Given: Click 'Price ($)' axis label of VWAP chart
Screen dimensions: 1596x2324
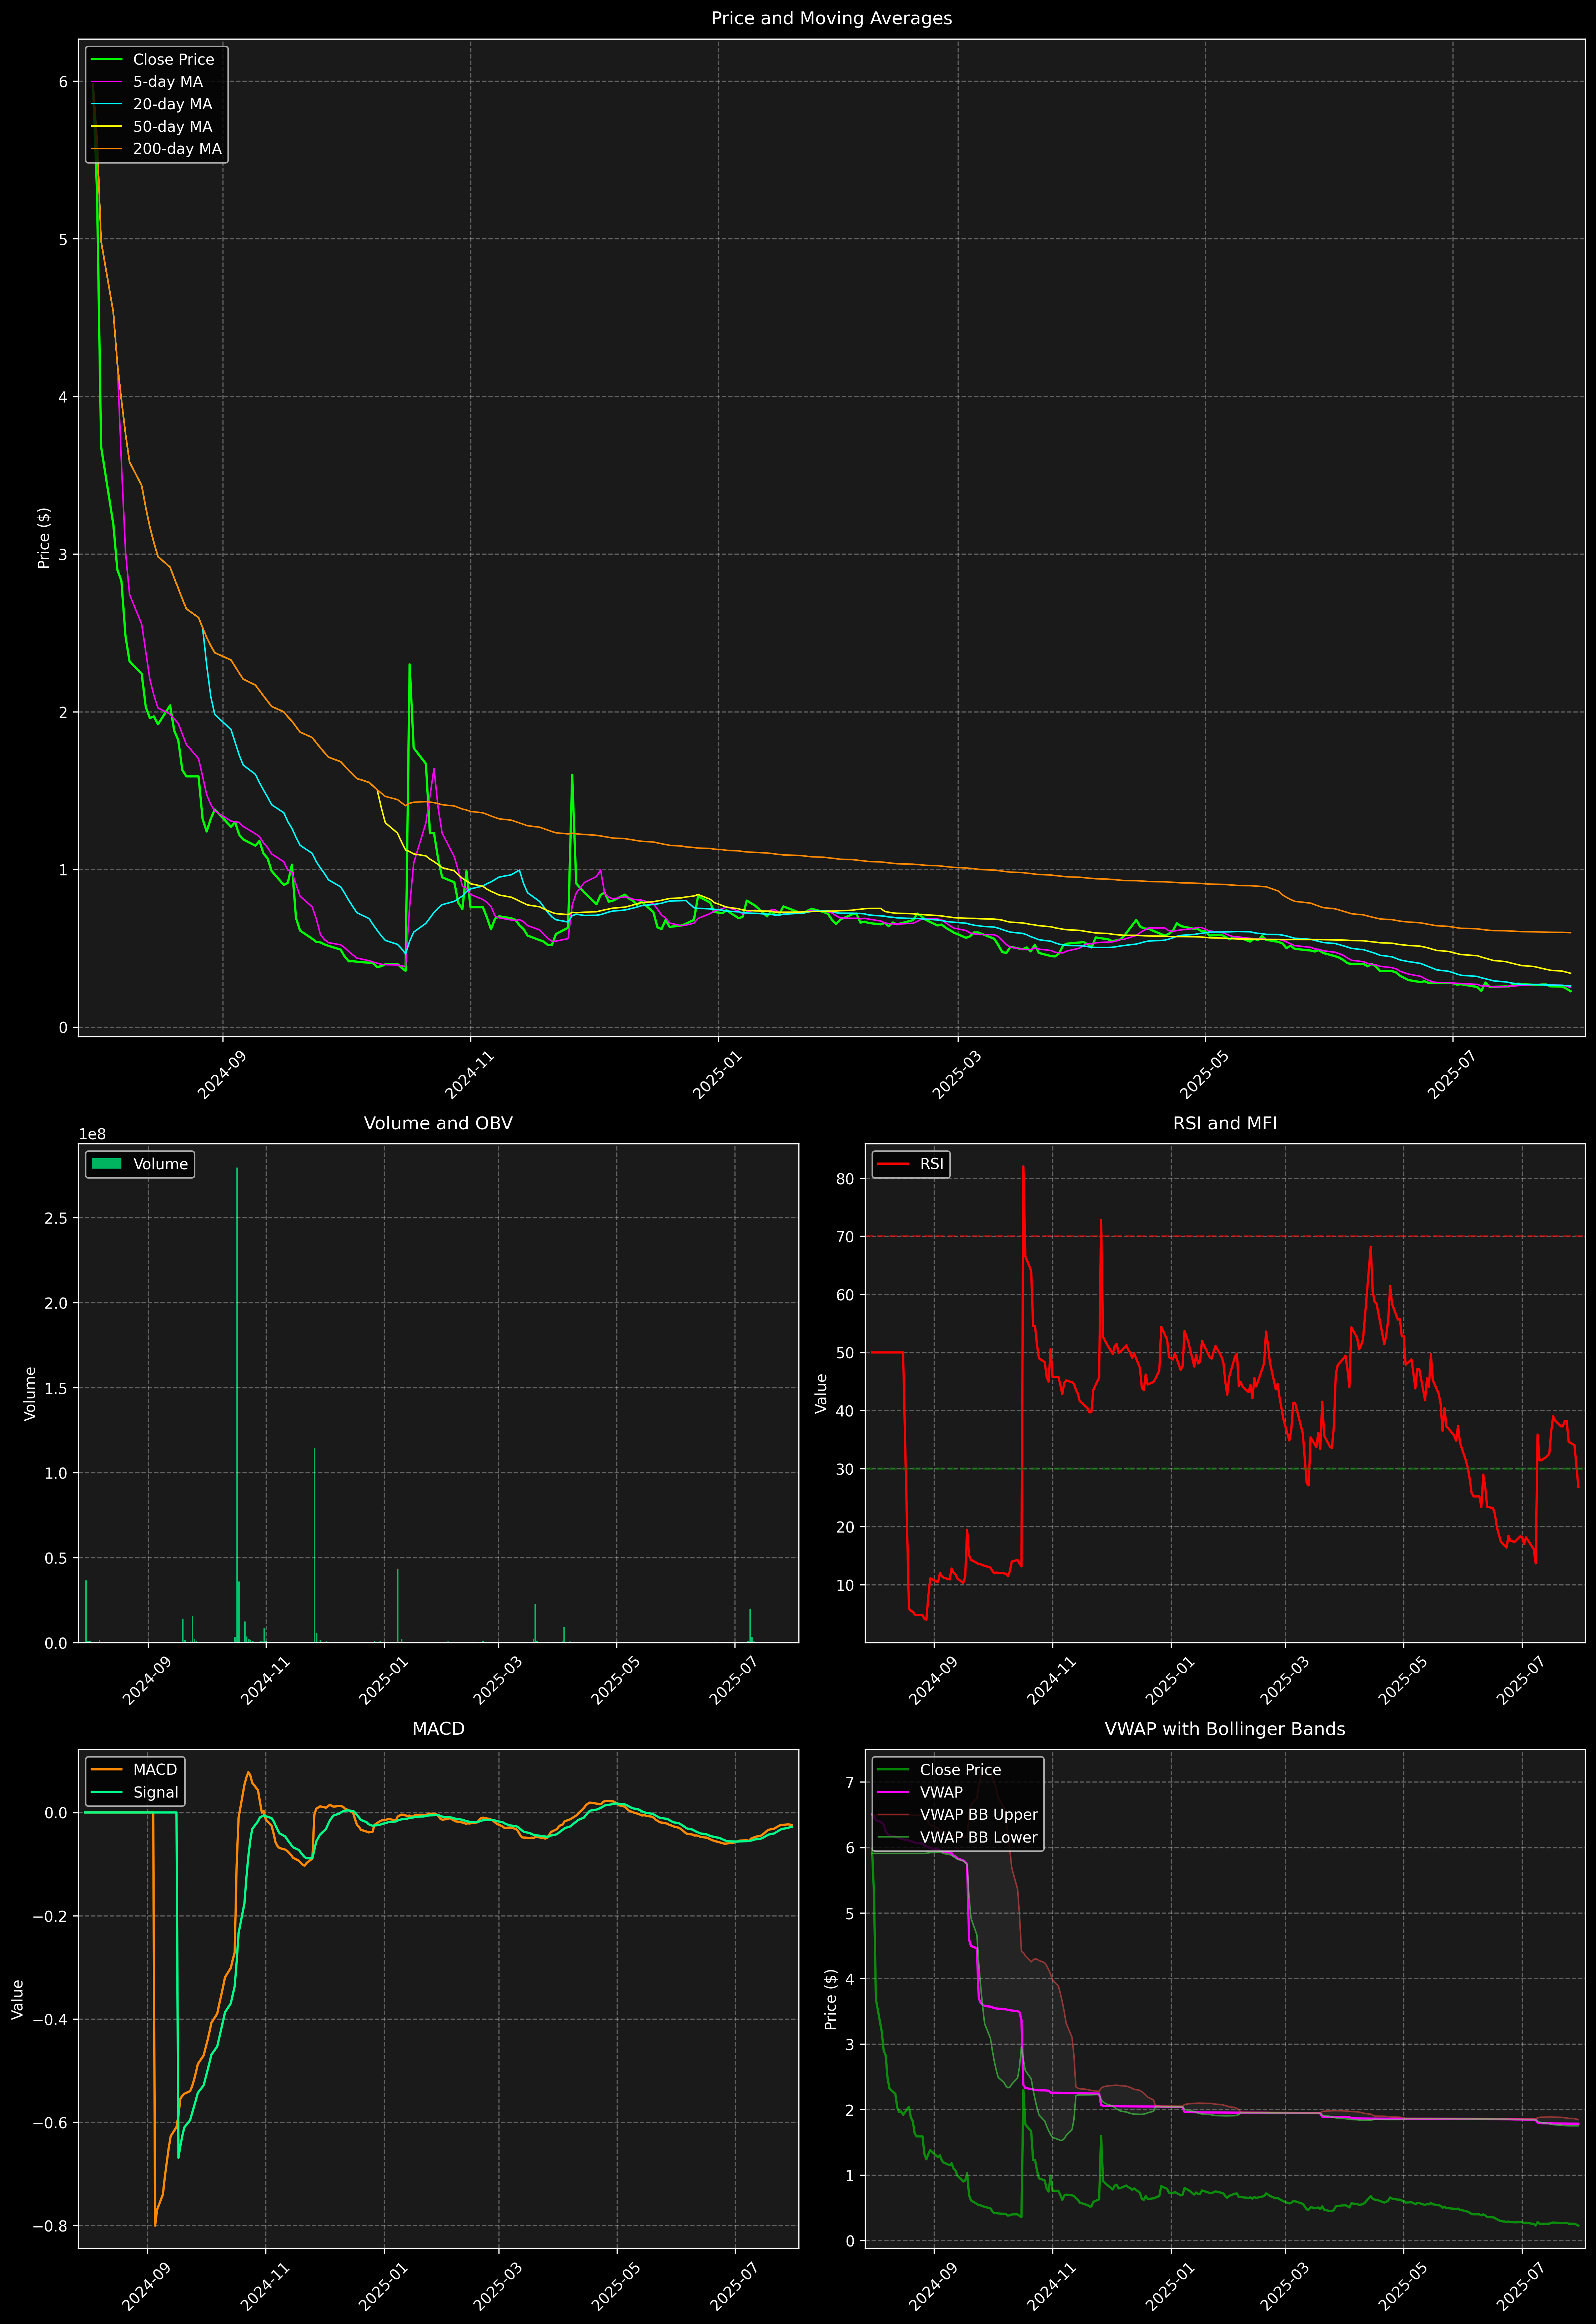Looking at the screenshot, I should coord(831,1999).
